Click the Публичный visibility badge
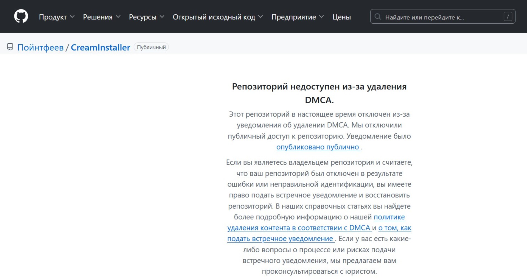This screenshot has width=527, height=279. (151, 47)
